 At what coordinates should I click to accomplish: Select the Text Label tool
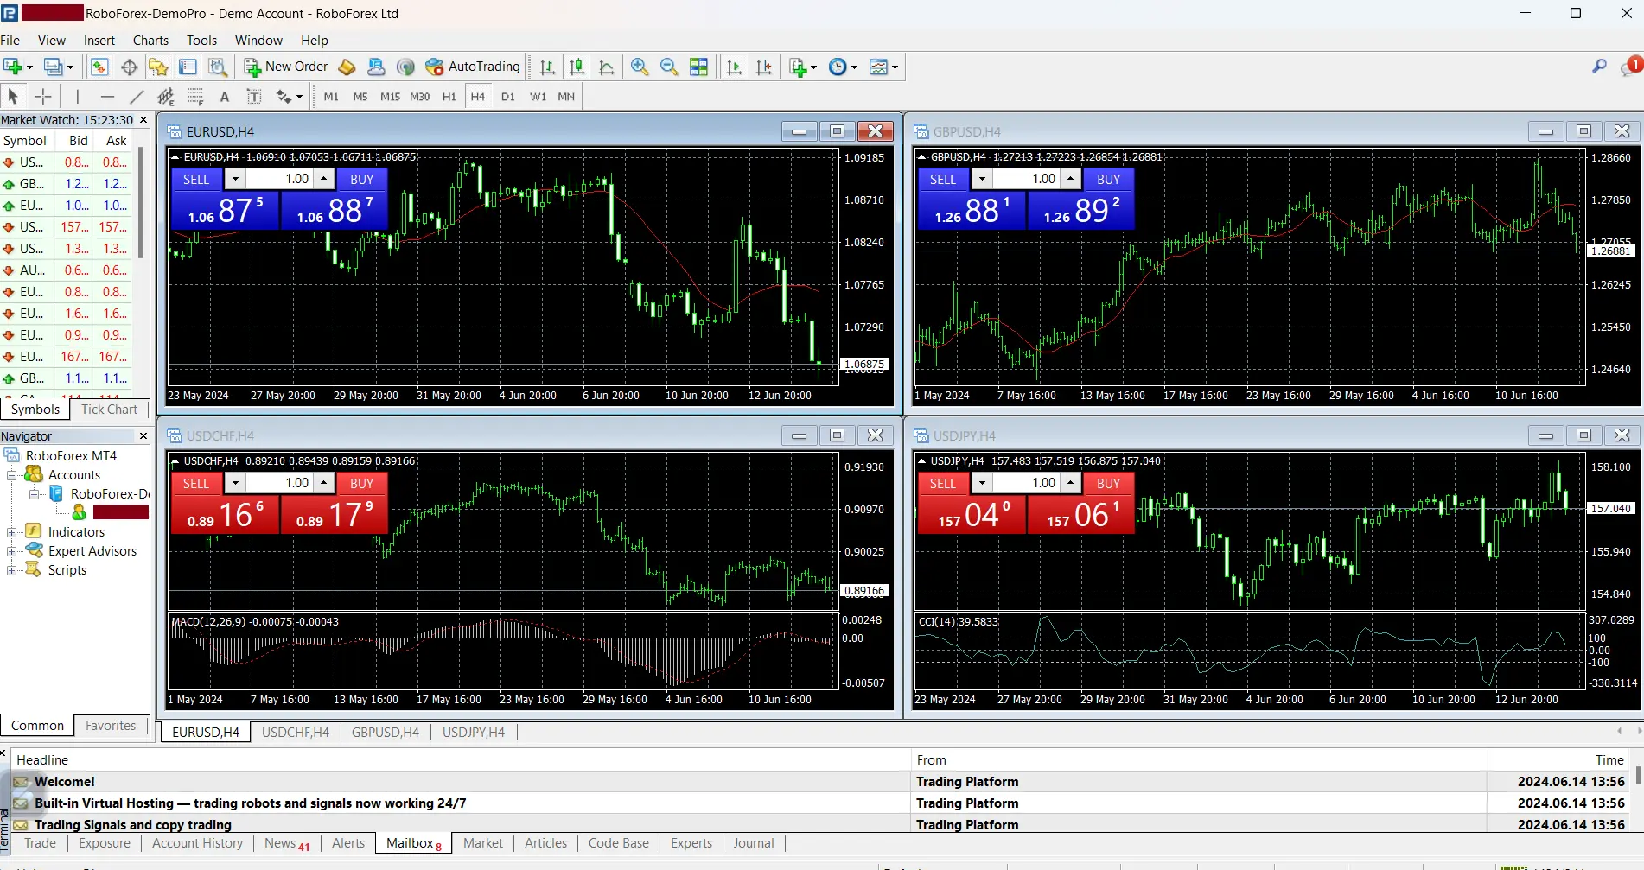point(254,97)
